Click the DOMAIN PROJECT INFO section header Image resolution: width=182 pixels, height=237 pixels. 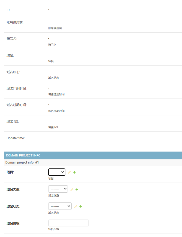(23, 155)
